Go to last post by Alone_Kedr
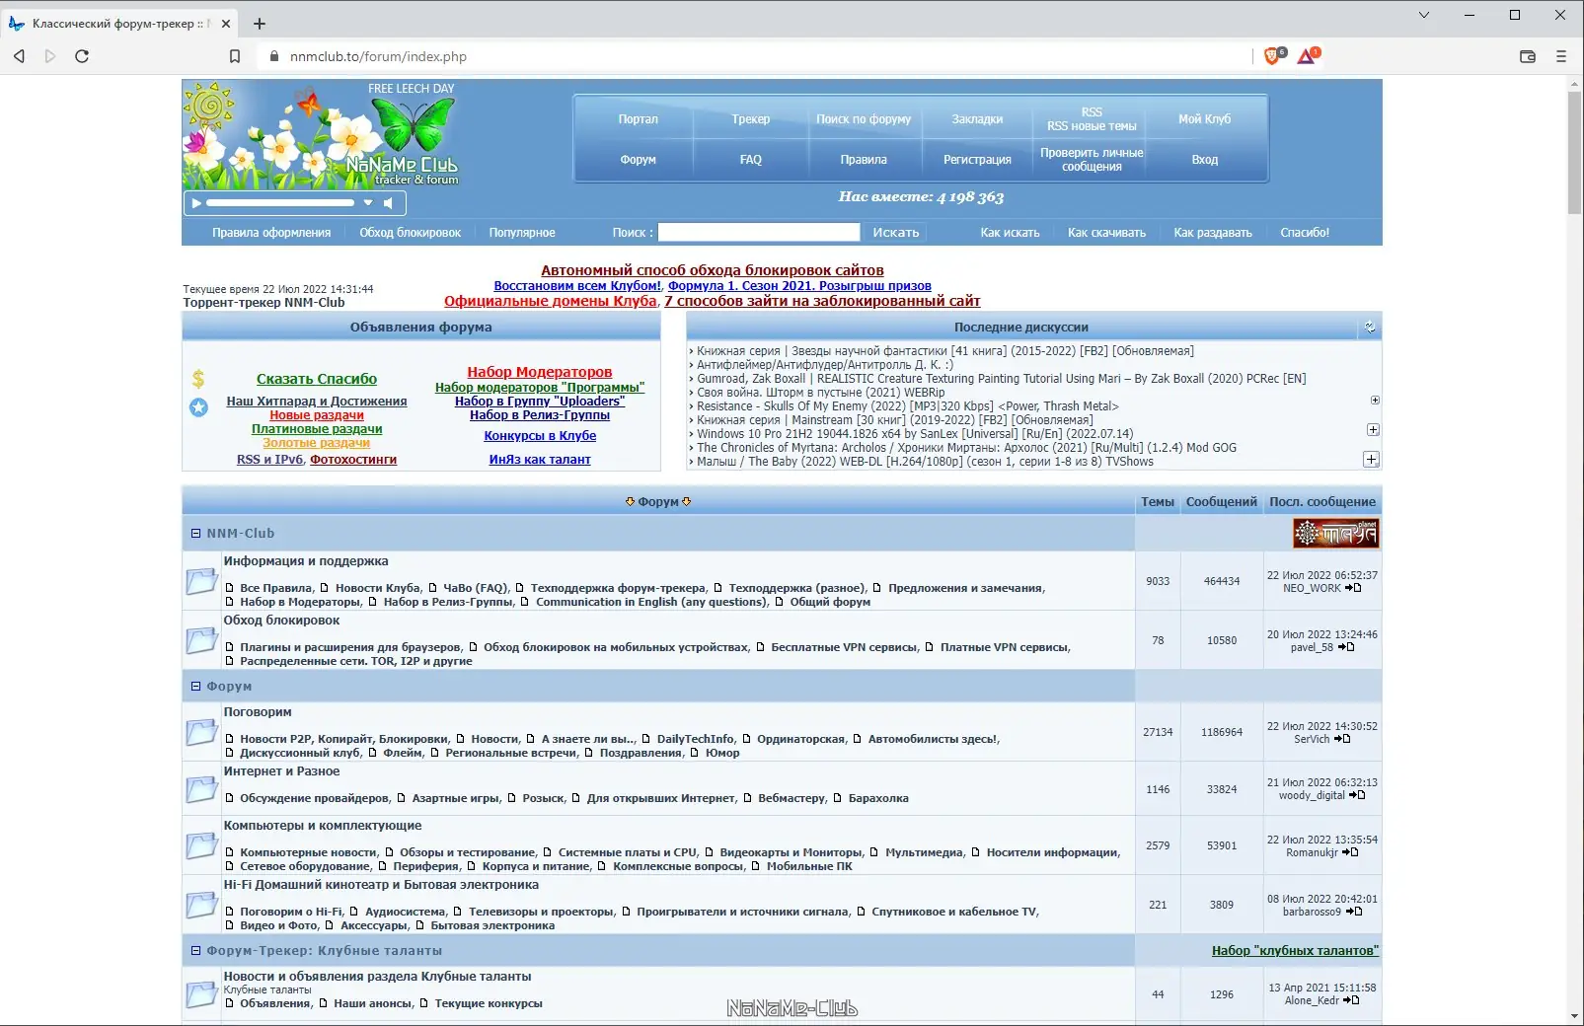The width and height of the screenshot is (1584, 1026). [x=1351, y=1000]
